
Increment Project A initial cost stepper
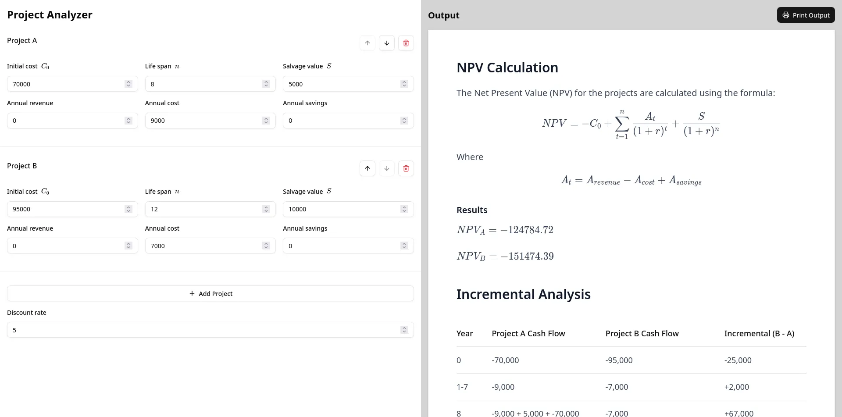pos(128,82)
